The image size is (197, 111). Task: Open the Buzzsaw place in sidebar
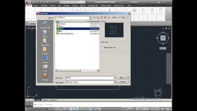tap(45, 77)
